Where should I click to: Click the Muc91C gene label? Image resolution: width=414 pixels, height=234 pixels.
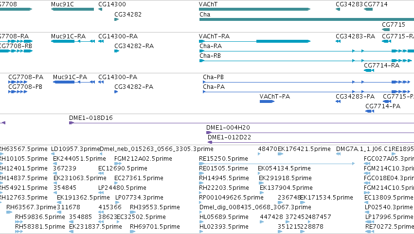point(62,4)
